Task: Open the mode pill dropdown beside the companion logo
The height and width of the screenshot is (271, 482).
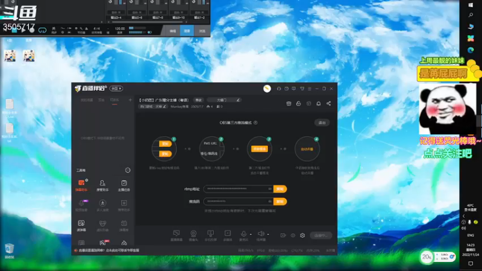Action: click(x=116, y=89)
